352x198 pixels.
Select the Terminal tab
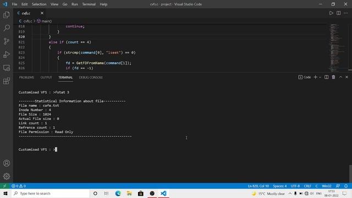click(65, 77)
